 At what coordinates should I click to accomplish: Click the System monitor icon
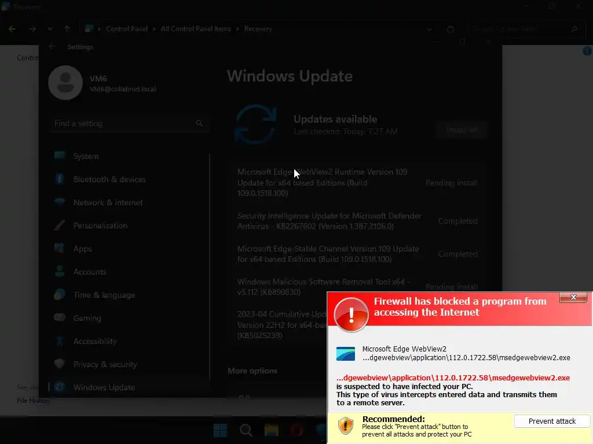pos(60,156)
